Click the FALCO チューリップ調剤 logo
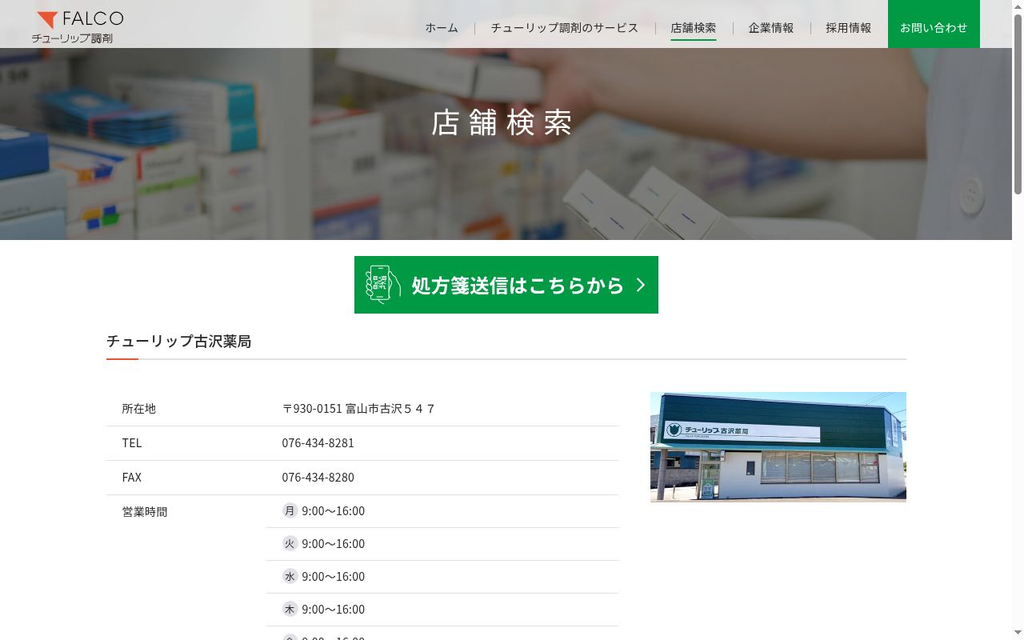Viewport: 1024px width, 640px height. pyautogui.click(x=78, y=27)
